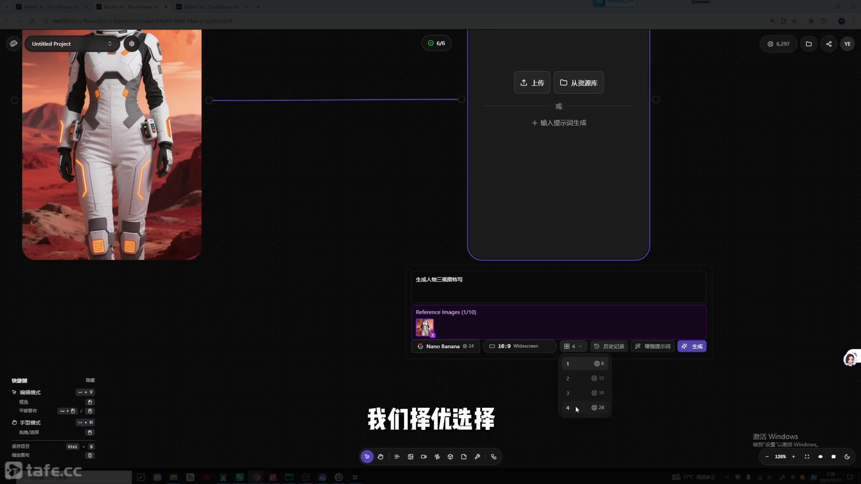Add an audio waveform node
The height and width of the screenshot is (484, 861).
coord(437,457)
